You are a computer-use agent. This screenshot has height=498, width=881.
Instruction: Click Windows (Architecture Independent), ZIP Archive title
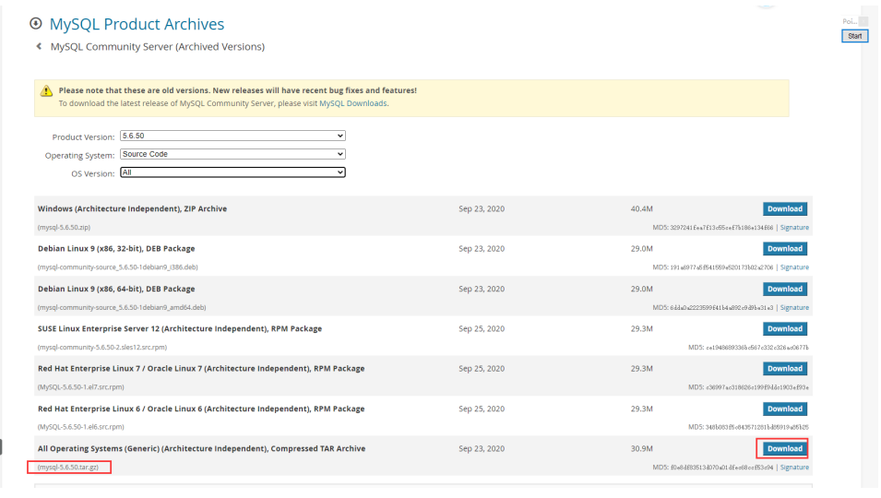coord(132,208)
